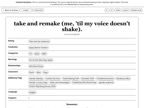Viewport: 144px width, 108px height.
Task: Select the Rumi character tag
Action: click(31, 72)
